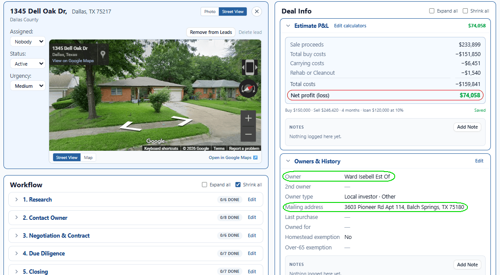This screenshot has width=500, height=275.
Task: Click Owner type value Local investor · Other
Action: pyautogui.click(x=370, y=197)
